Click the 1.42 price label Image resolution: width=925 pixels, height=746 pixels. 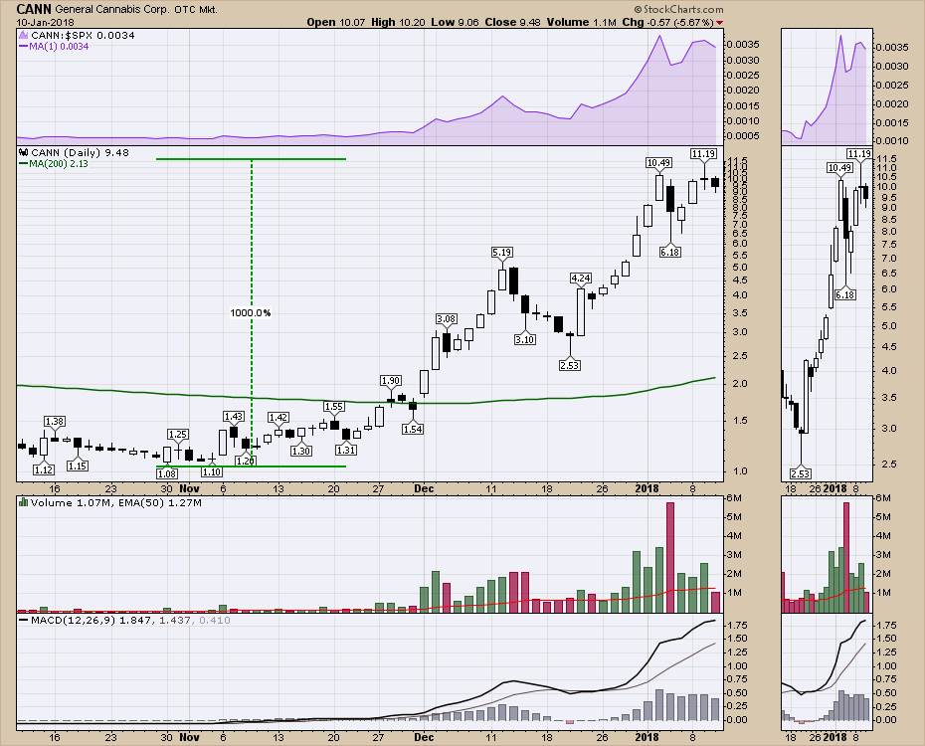[x=278, y=417]
